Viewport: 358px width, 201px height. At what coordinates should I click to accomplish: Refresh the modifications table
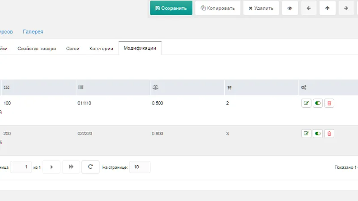[x=90, y=167]
